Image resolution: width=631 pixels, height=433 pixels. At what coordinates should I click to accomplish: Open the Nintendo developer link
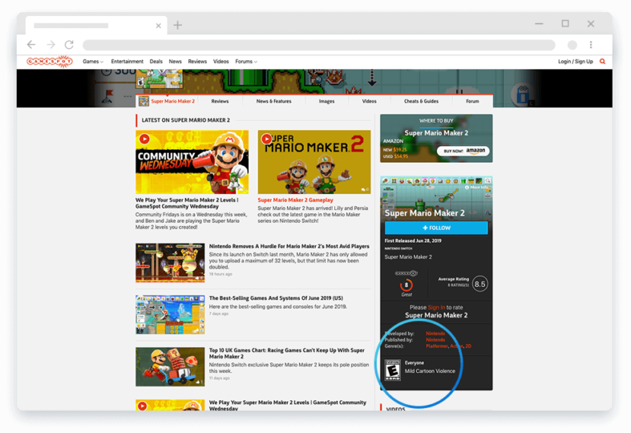tap(435, 334)
